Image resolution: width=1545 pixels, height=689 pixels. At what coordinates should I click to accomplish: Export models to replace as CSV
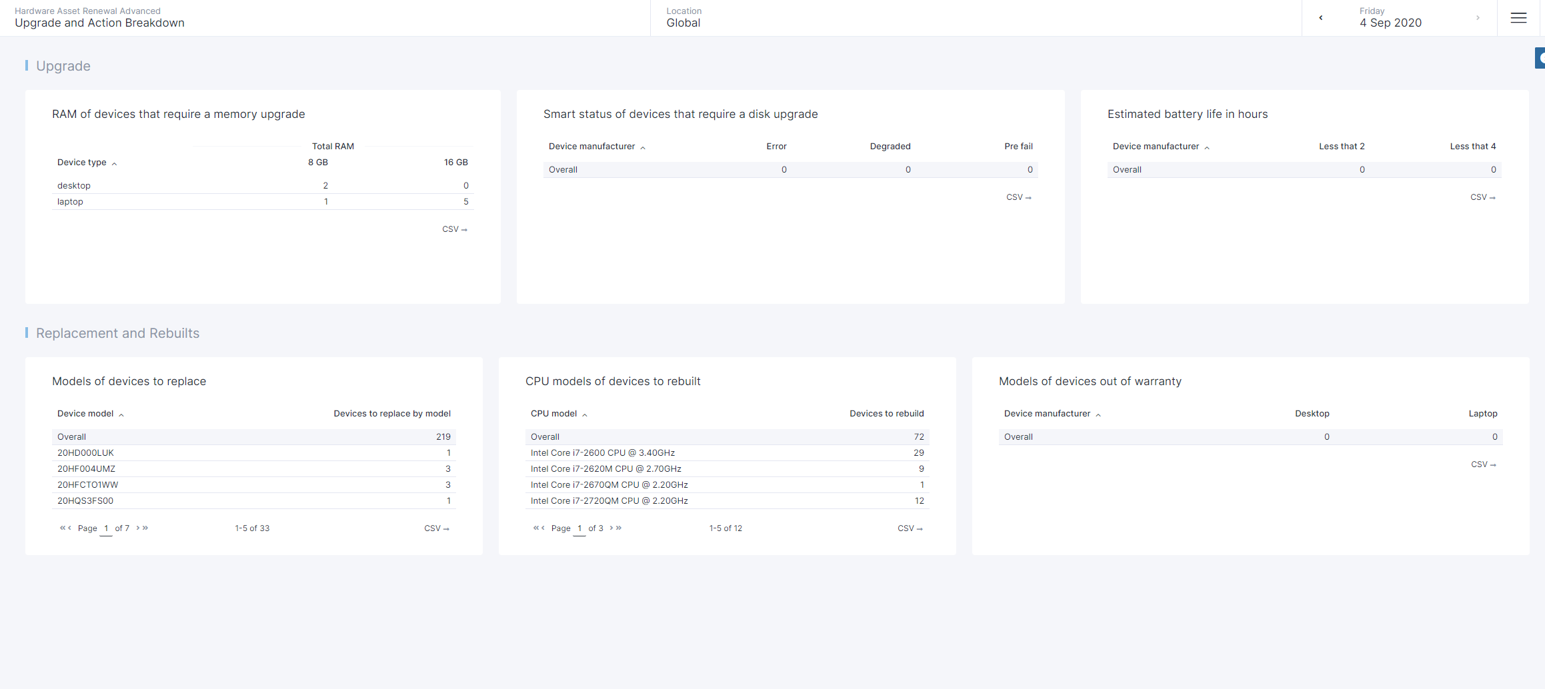pos(436,528)
